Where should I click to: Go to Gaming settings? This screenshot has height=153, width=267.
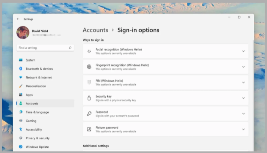45,121
